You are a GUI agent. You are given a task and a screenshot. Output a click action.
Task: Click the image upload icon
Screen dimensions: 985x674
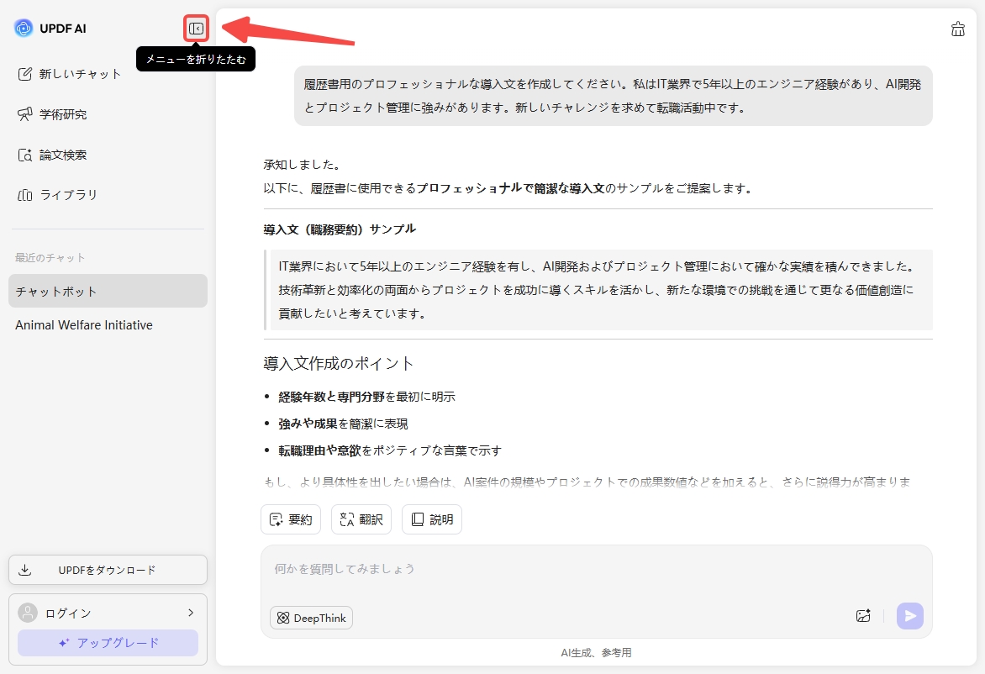pos(863,615)
